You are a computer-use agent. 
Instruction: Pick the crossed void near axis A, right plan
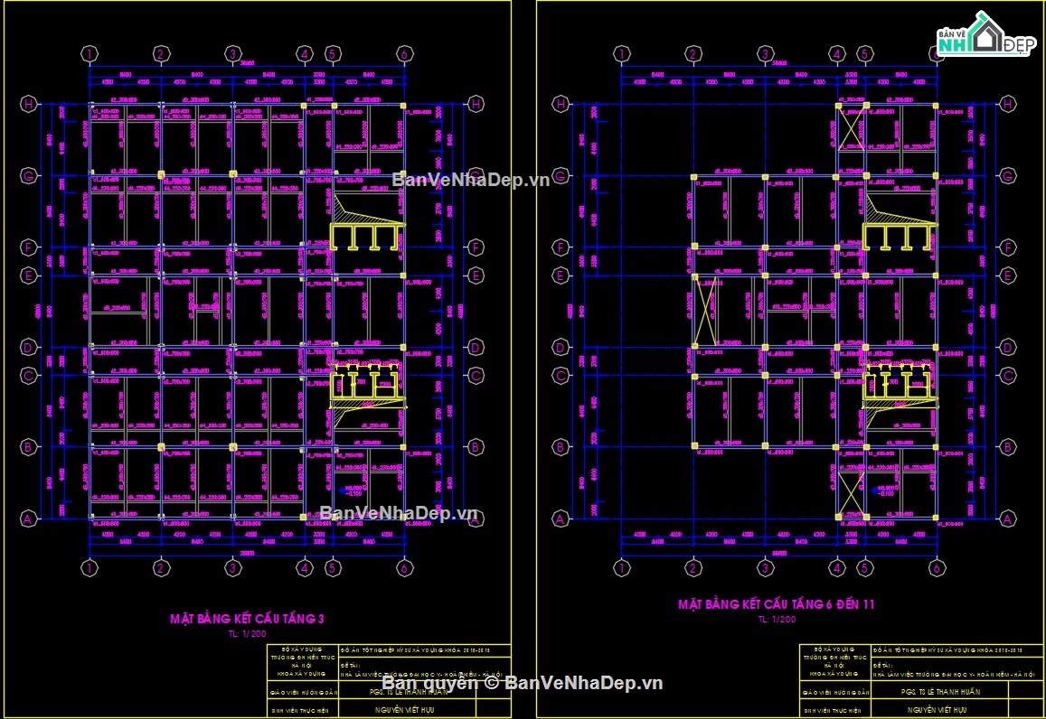point(849,491)
